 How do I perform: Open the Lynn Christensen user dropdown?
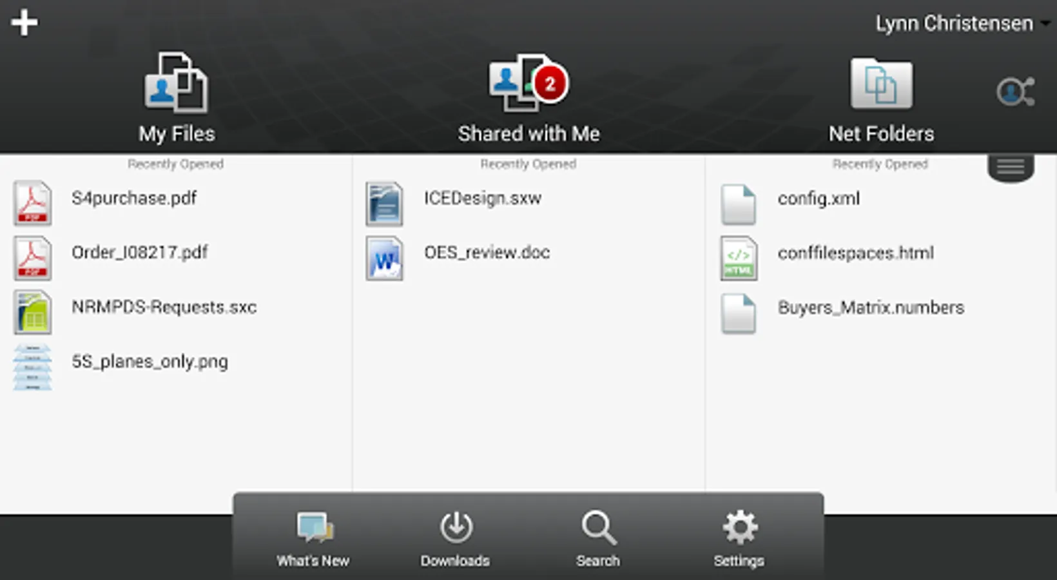(963, 24)
